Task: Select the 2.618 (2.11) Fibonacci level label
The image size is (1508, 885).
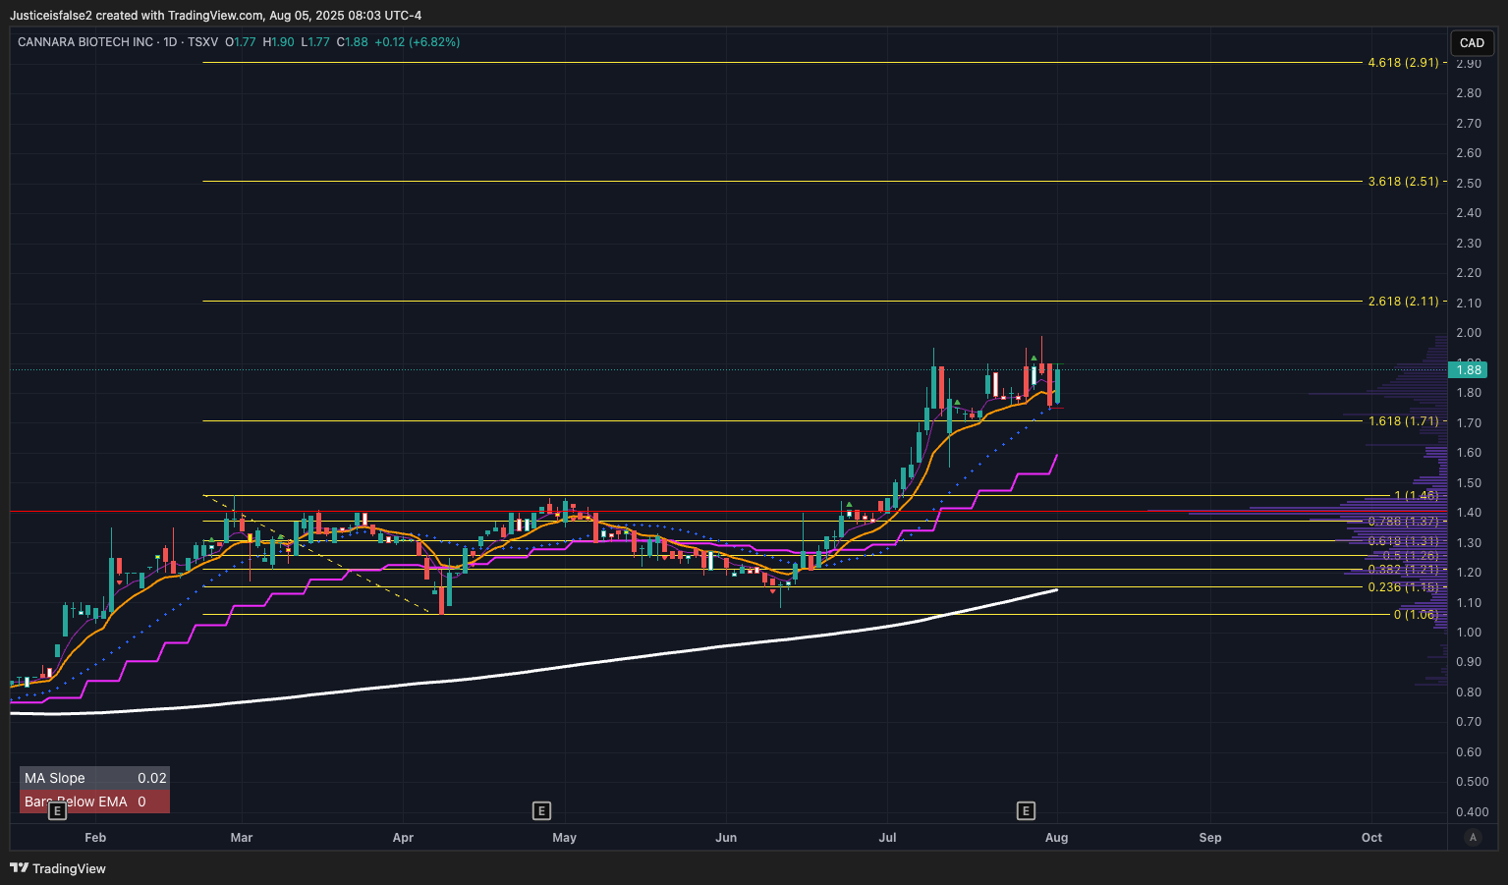Action: coord(1403,301)
